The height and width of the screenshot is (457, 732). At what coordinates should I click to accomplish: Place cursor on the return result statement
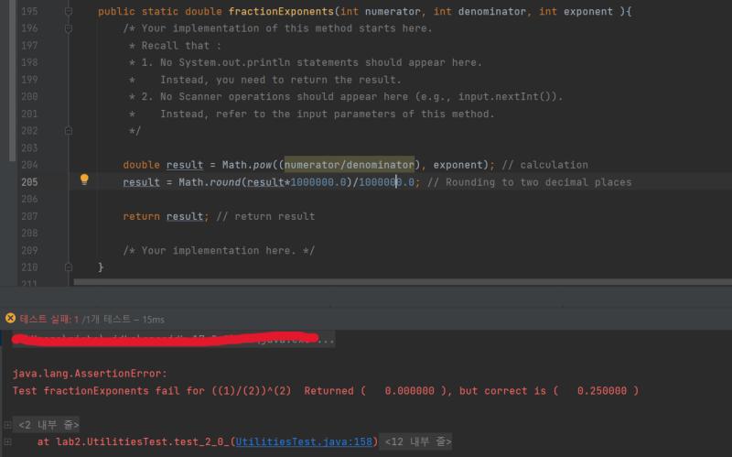[x=167, y=216]
